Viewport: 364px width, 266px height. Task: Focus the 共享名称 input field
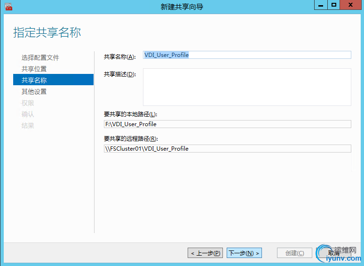click(x=247, y=55)
